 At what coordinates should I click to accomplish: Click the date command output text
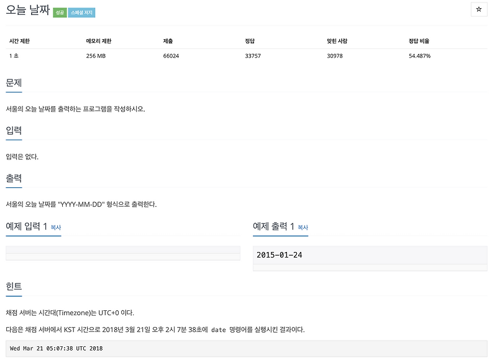click(x=56, y=349)
